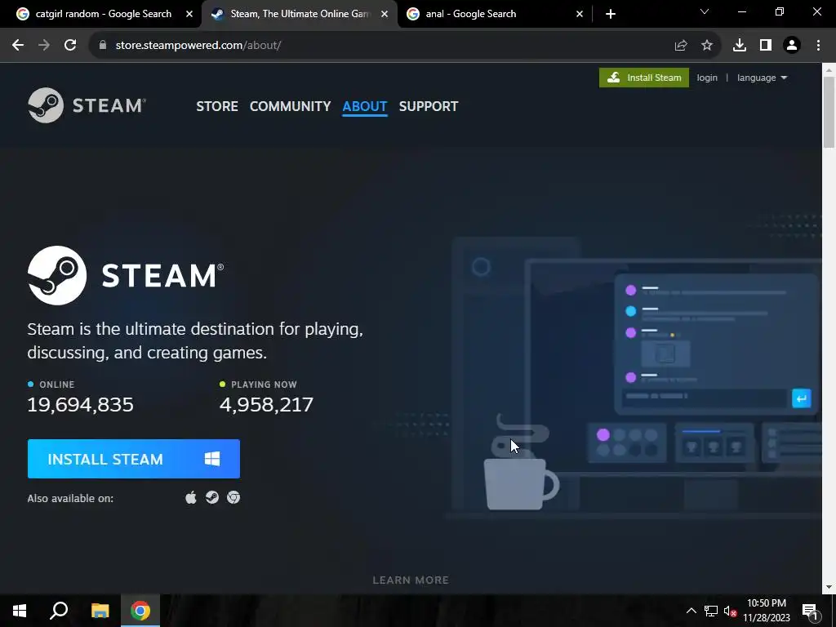Image resolution: width=836 pixels, height=627 pixels.
Task: Open Windows taskbar search
Action: point(59,611)
